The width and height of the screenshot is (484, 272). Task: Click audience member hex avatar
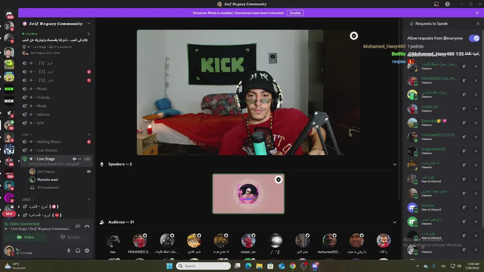coord(113,241)
